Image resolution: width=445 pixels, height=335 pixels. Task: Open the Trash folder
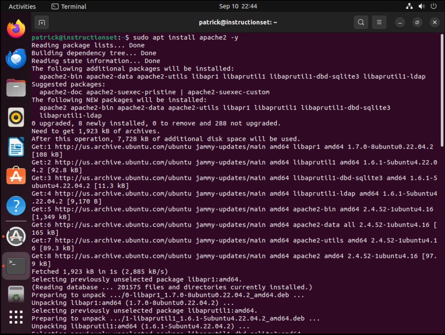(16, 294)
